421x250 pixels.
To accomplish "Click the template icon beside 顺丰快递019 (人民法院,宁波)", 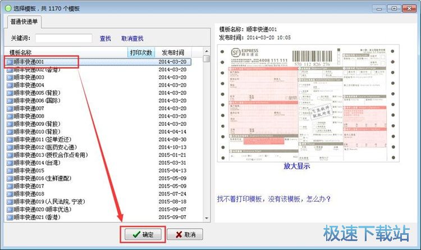I will (x=10, y=202).
